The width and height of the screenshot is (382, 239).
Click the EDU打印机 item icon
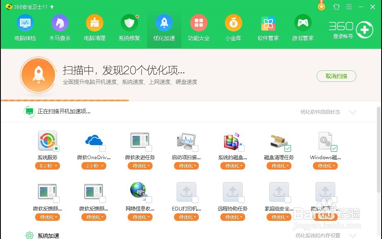[186, 192]
